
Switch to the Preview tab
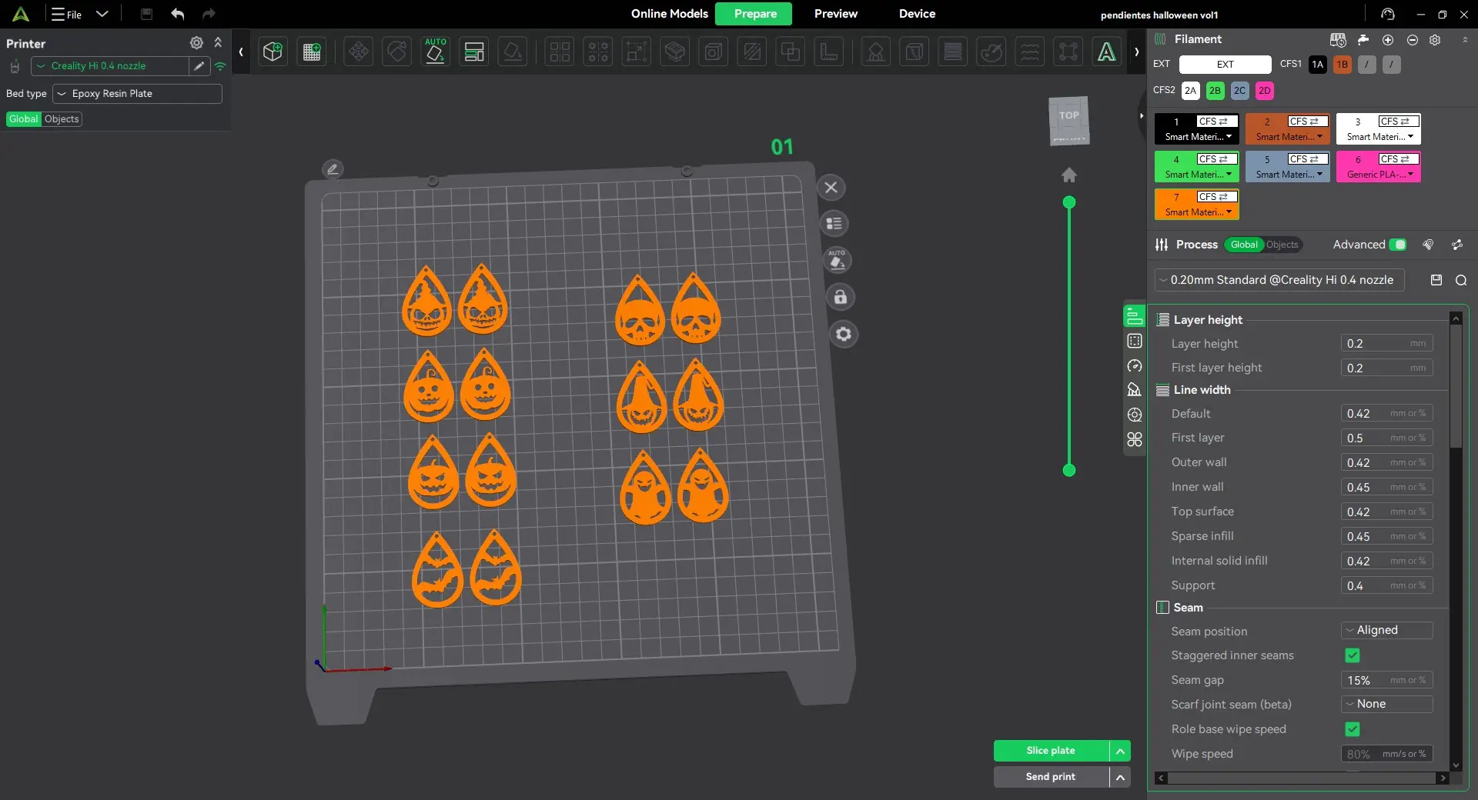click(x=835, y=14)
